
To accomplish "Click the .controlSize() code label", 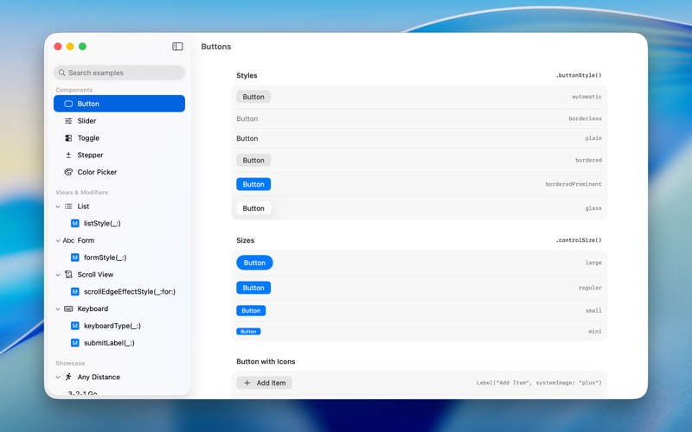I will 578,240.
